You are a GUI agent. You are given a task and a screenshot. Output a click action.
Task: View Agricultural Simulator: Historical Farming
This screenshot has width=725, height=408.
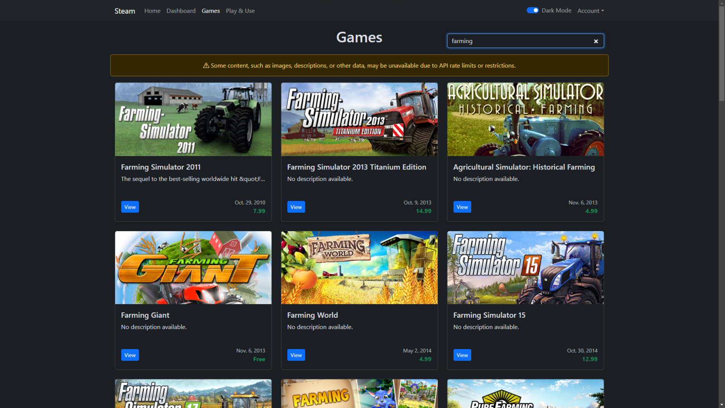(x=462, y=207)
